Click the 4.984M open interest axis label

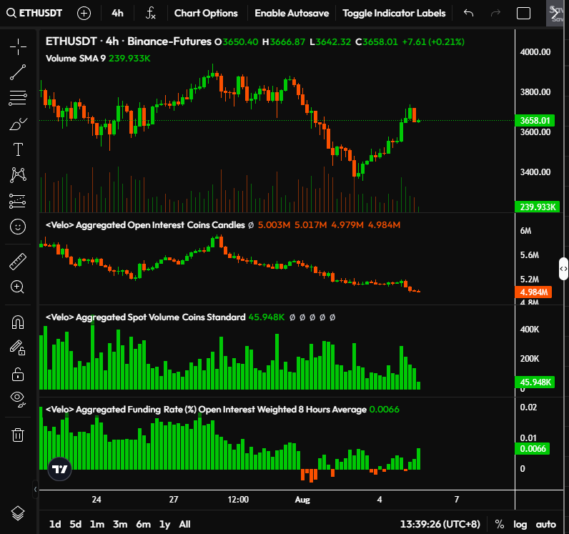point(533,292)
